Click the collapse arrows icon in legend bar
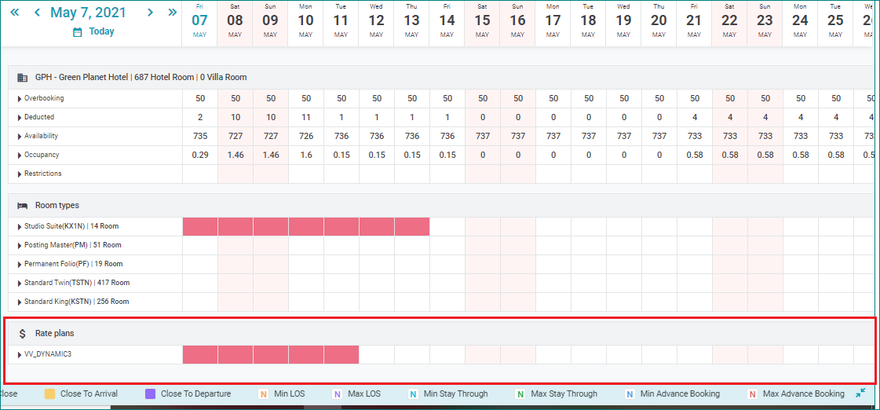Image resolution: width=880 pixels, height=410 pixels. 860,393
